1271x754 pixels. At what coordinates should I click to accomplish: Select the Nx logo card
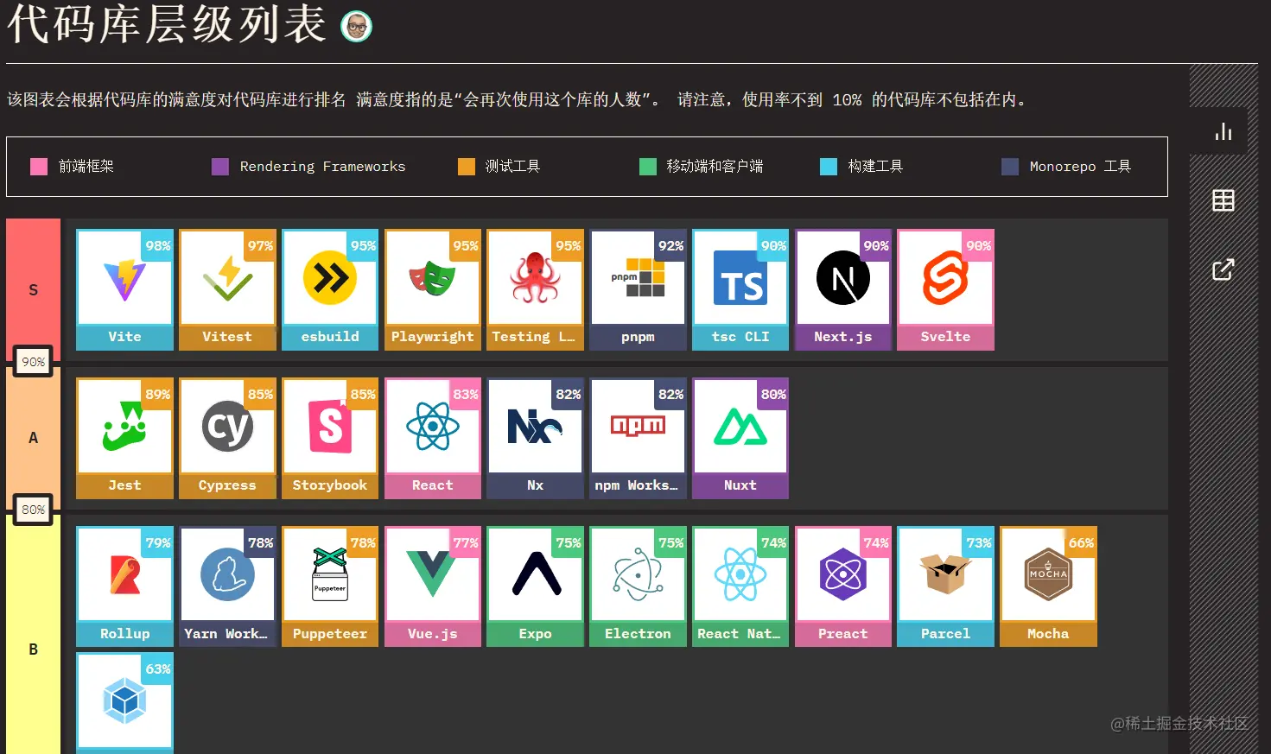click(535, 438)
